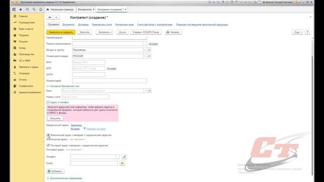Call the number with phone icon
The height and width of the screenshot is (182, 324).
click(124, 157)
